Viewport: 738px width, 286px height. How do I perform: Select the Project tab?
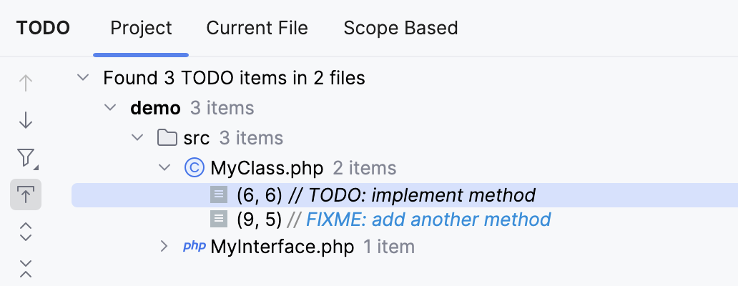pos(141,28)
